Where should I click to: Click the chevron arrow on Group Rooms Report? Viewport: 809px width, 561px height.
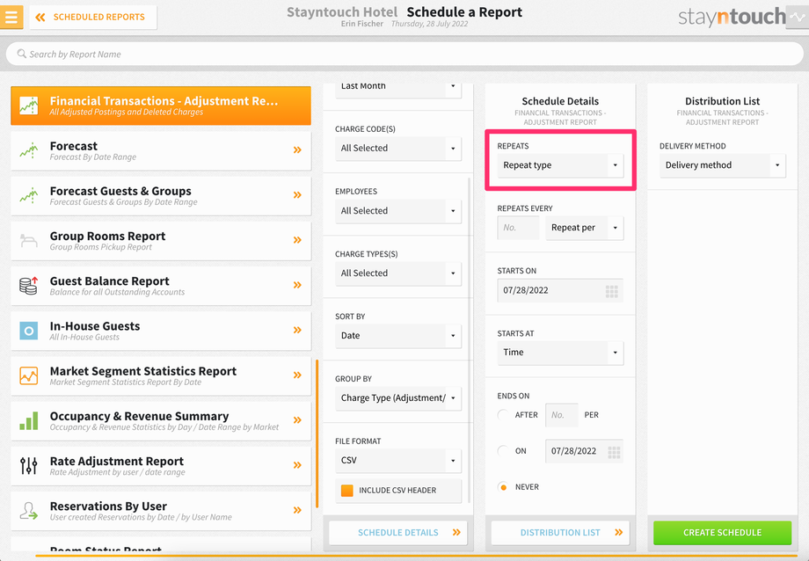point(297,240)
